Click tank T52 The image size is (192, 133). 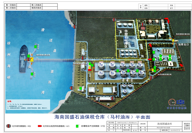pyautogui.click(x=140, y=66)
